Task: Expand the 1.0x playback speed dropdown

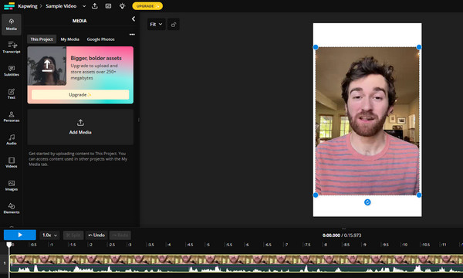Action: pyautogui.click(x=49, y=236)
